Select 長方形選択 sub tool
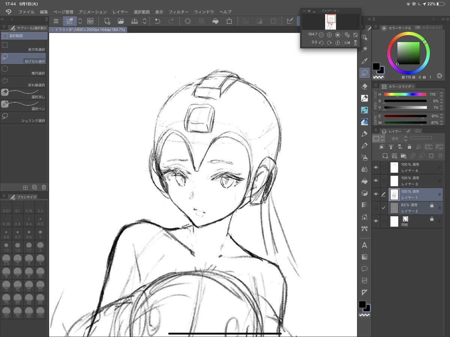450x337 pixels. pyautogui.click(x=24, y=46)
